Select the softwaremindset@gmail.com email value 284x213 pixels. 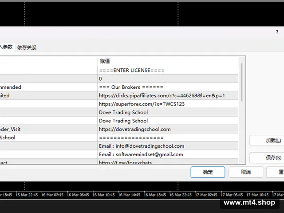coord(168,154)
